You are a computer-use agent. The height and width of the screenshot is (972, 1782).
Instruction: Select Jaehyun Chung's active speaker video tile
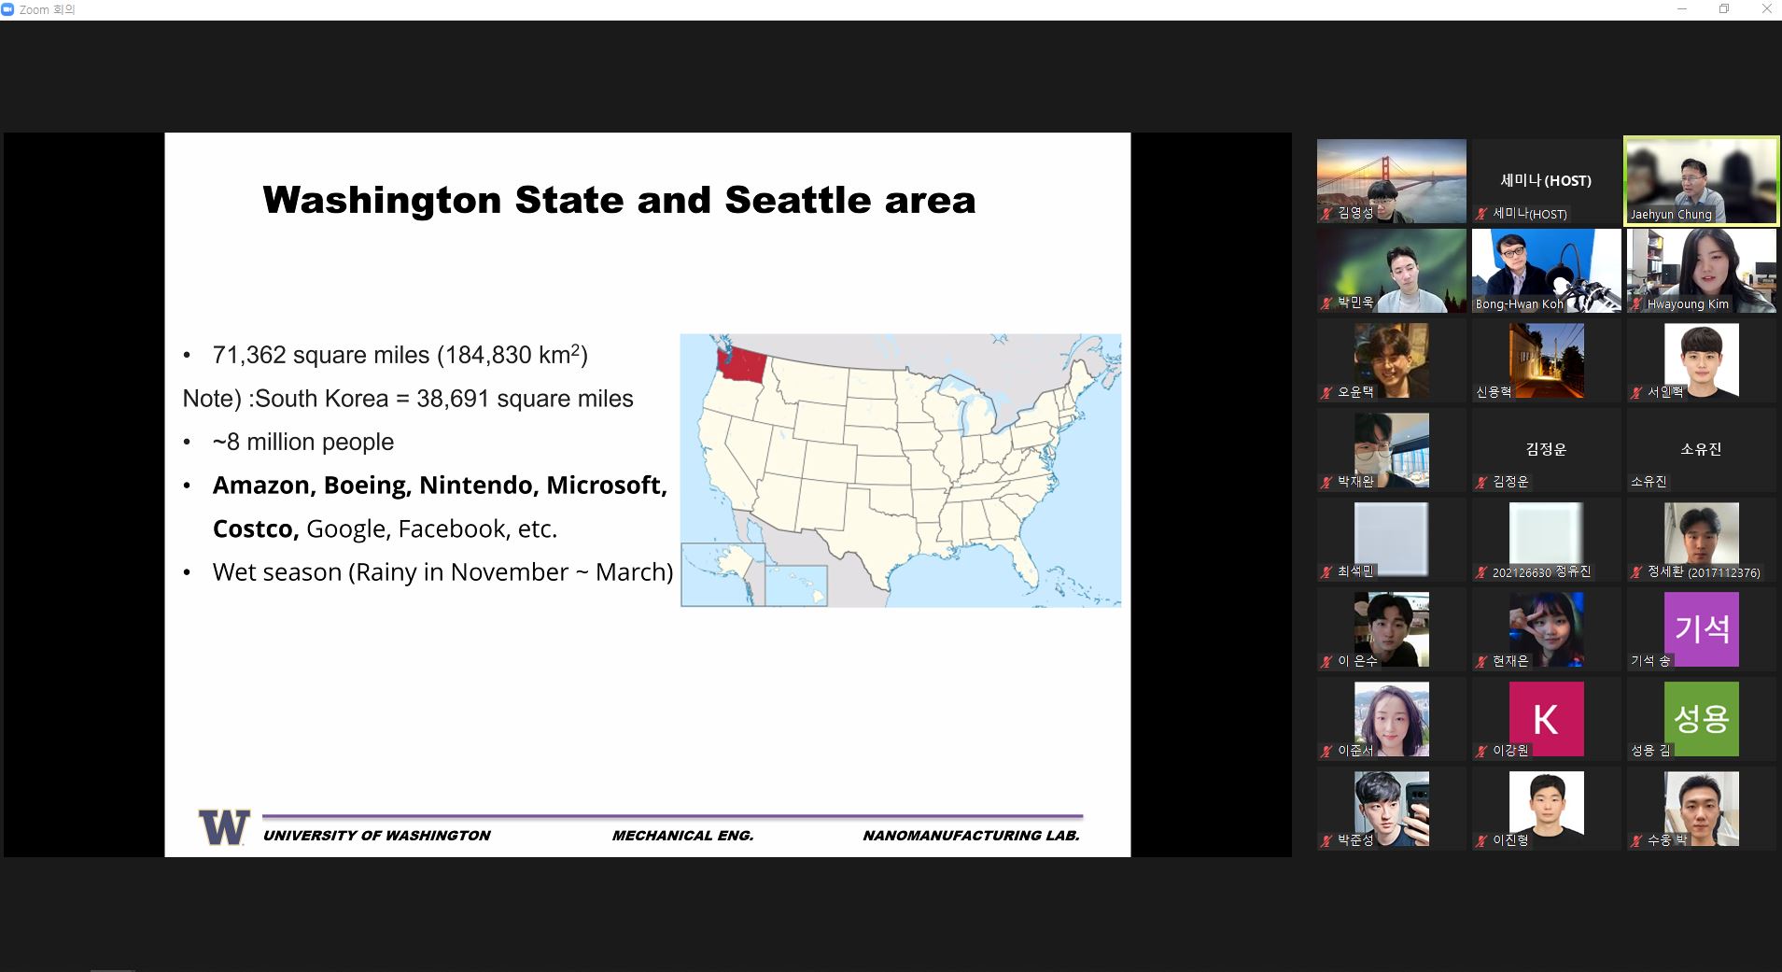click(1702, 181)
